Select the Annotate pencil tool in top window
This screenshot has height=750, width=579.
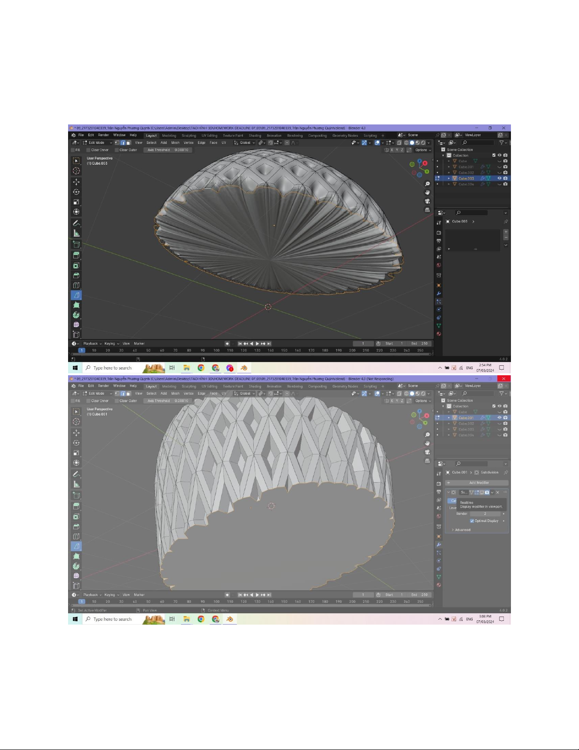76,223
